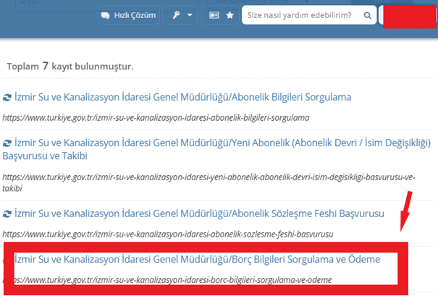
Task: Open the ID card icon in header
Action: pos(215,14)
